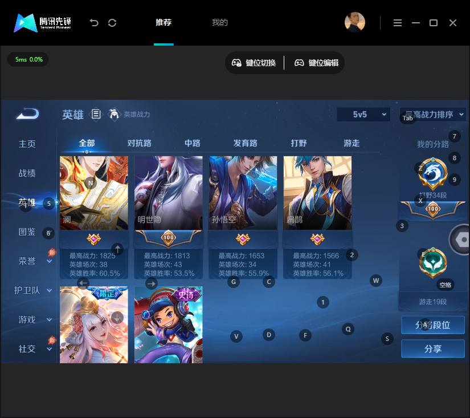470x418 pixels.
Task: Click the in-game back arrow icon
Action: [27, 113]
